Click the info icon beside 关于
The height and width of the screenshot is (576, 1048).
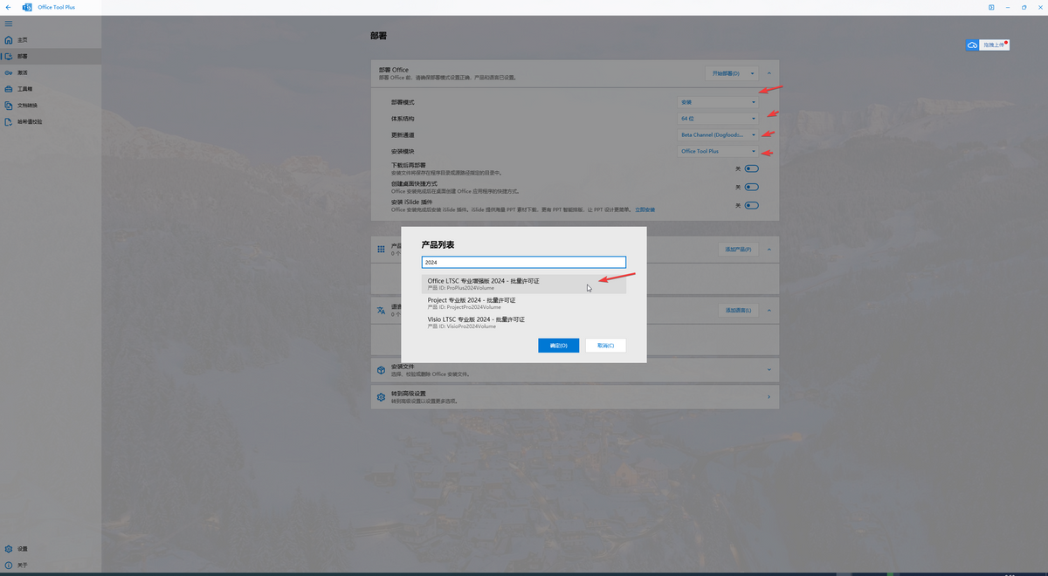click(9, 565)
